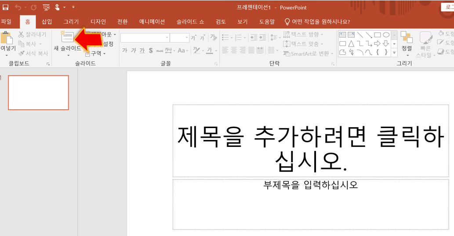Click the text highlight color button
This screenshot has height=236, width=454.
196,50
